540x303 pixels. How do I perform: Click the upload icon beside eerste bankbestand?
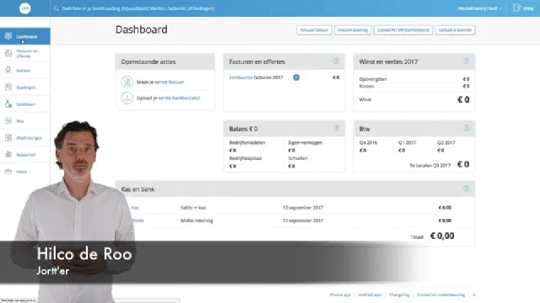[x=127, y=98]
